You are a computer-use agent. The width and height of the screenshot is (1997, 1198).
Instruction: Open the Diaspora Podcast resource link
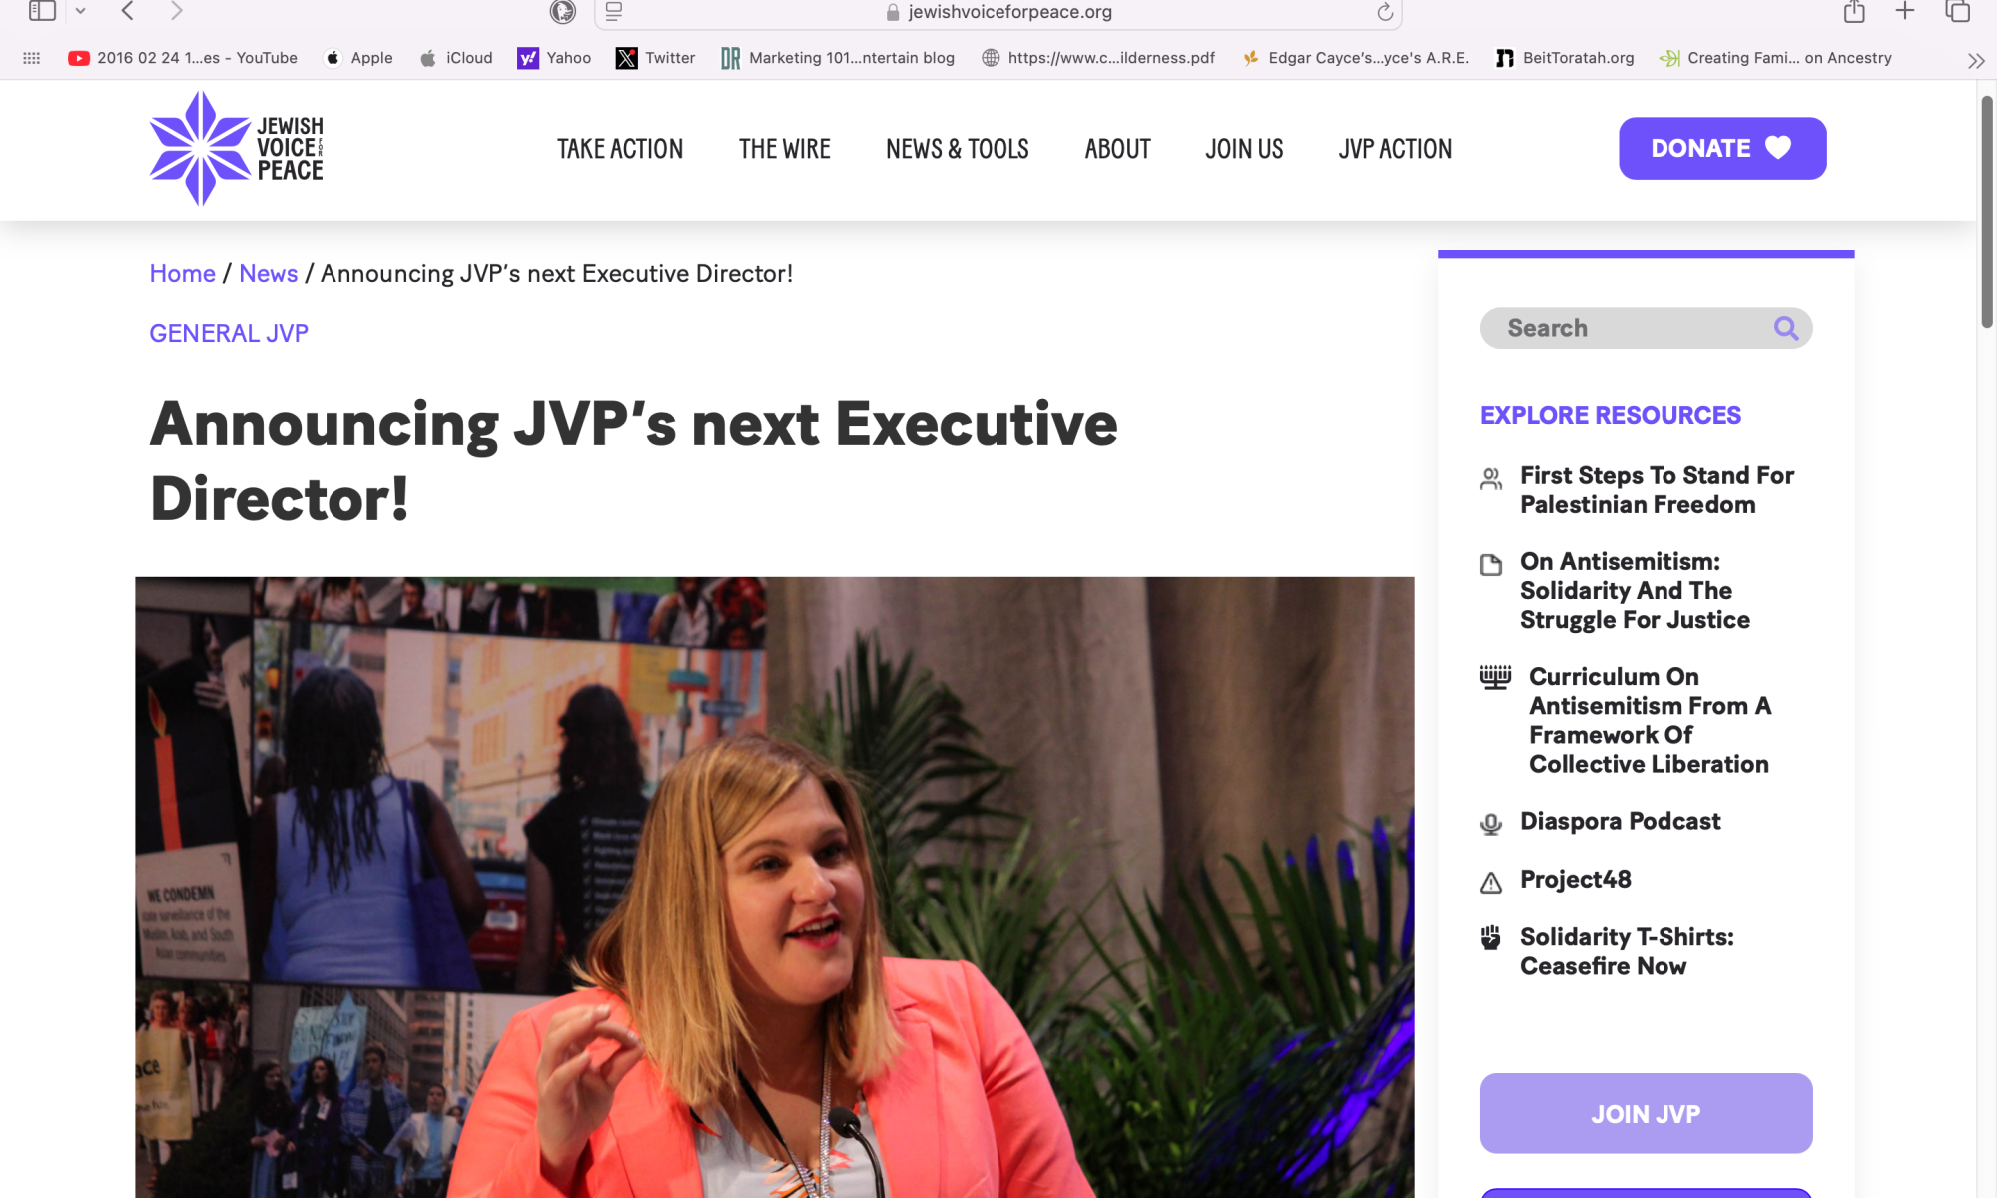point(1620,821)
